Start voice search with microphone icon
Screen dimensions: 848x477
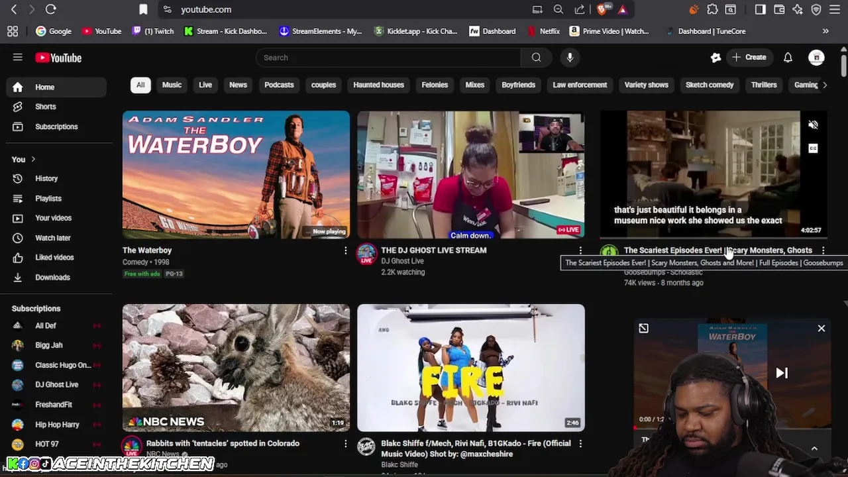pyautogui.click(x=570, y=58)
